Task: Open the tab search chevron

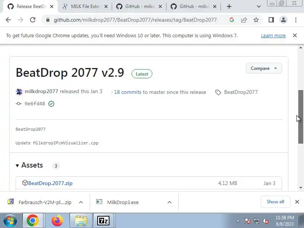Action: (x=259, y=6)
